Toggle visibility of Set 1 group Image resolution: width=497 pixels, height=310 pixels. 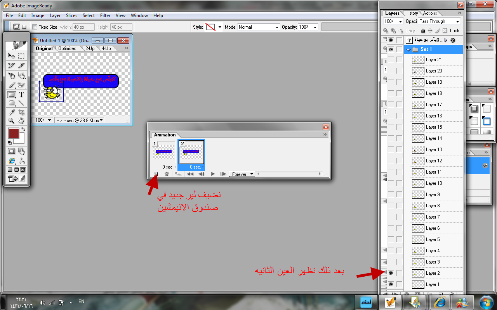[x=391, y=50]
